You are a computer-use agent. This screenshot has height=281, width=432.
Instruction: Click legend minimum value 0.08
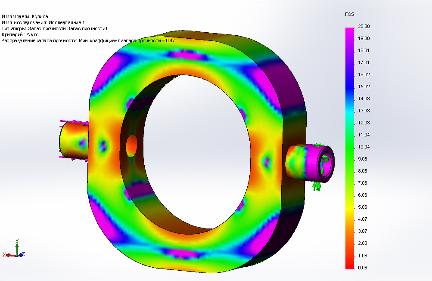pyautogui.click(x=363, y=268)
